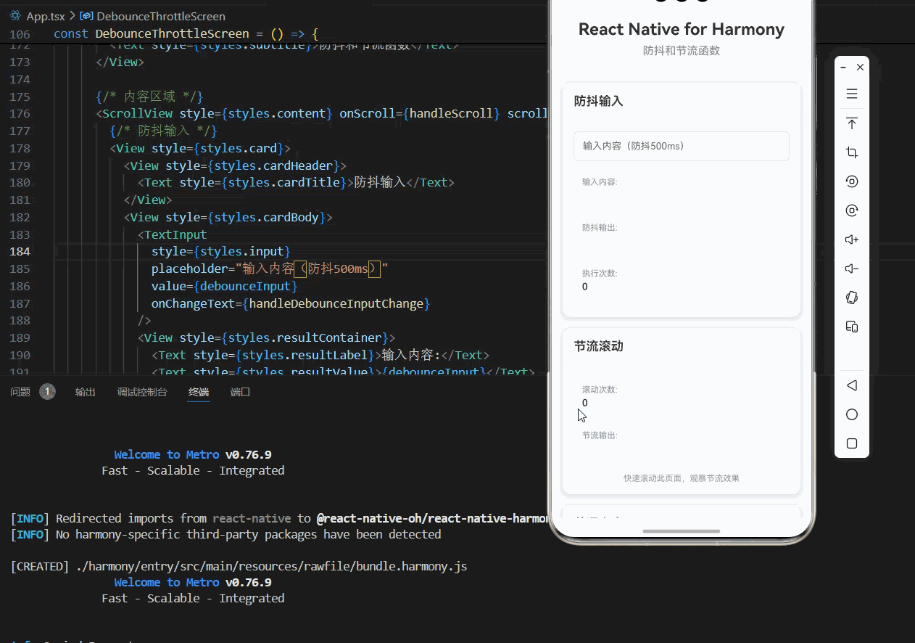Click the placeholder attribute on line 185
The image size is (915, 643).
click(190, 269)
